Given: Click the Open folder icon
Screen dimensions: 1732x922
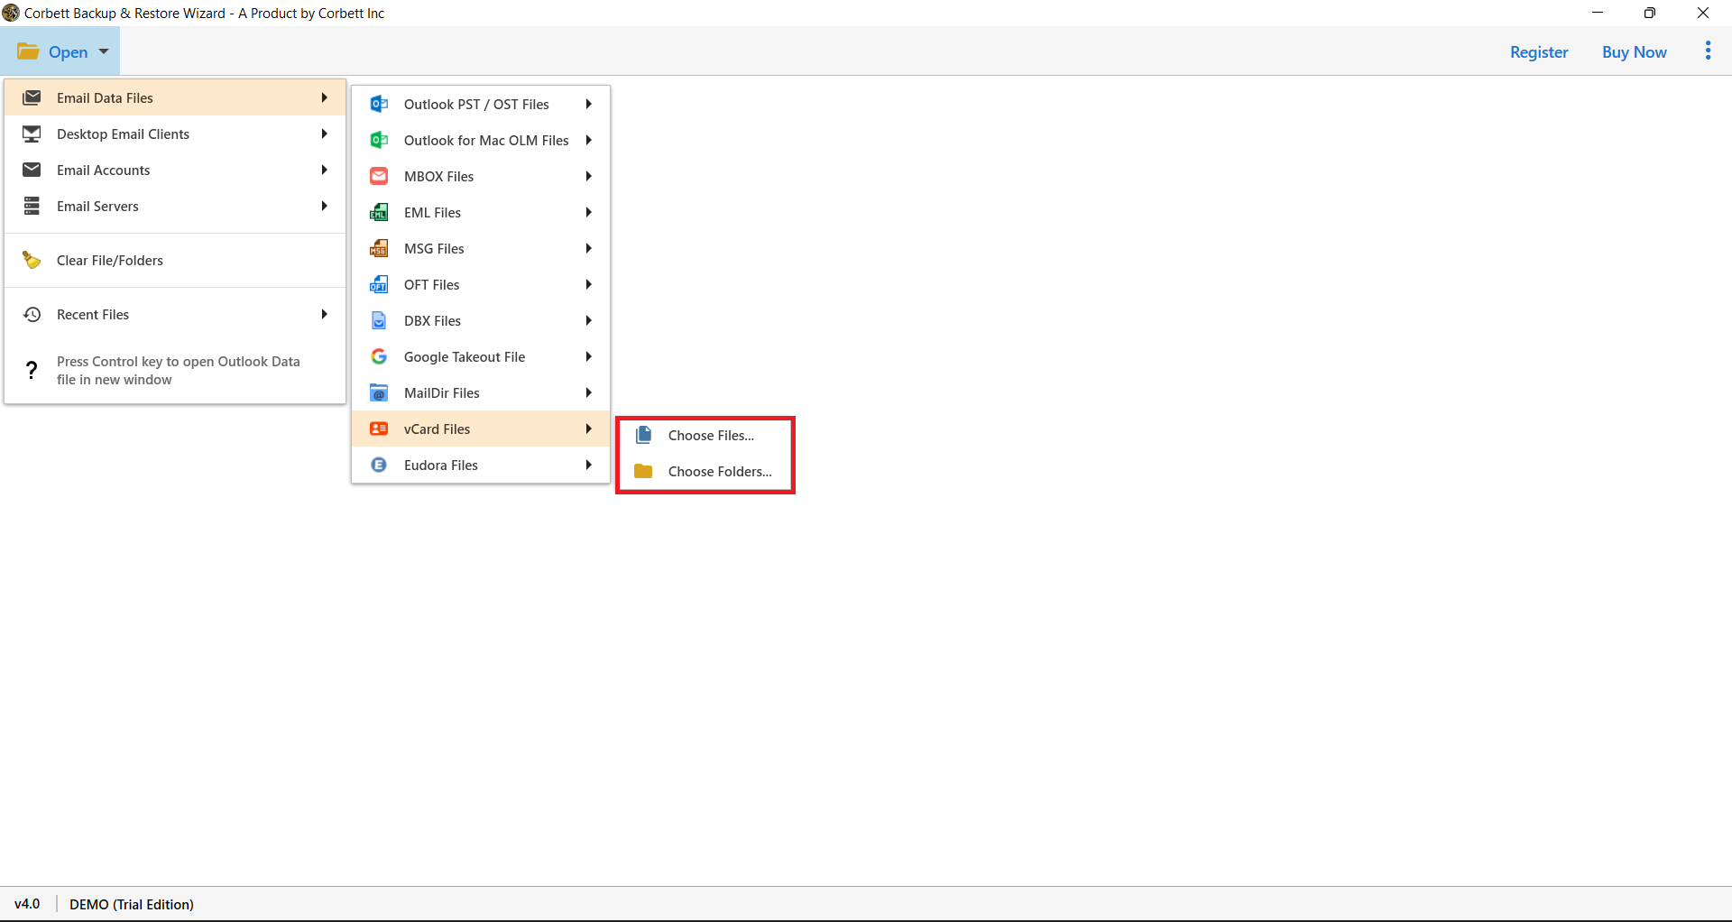Looking at the screenshot, I should point(28,51).
